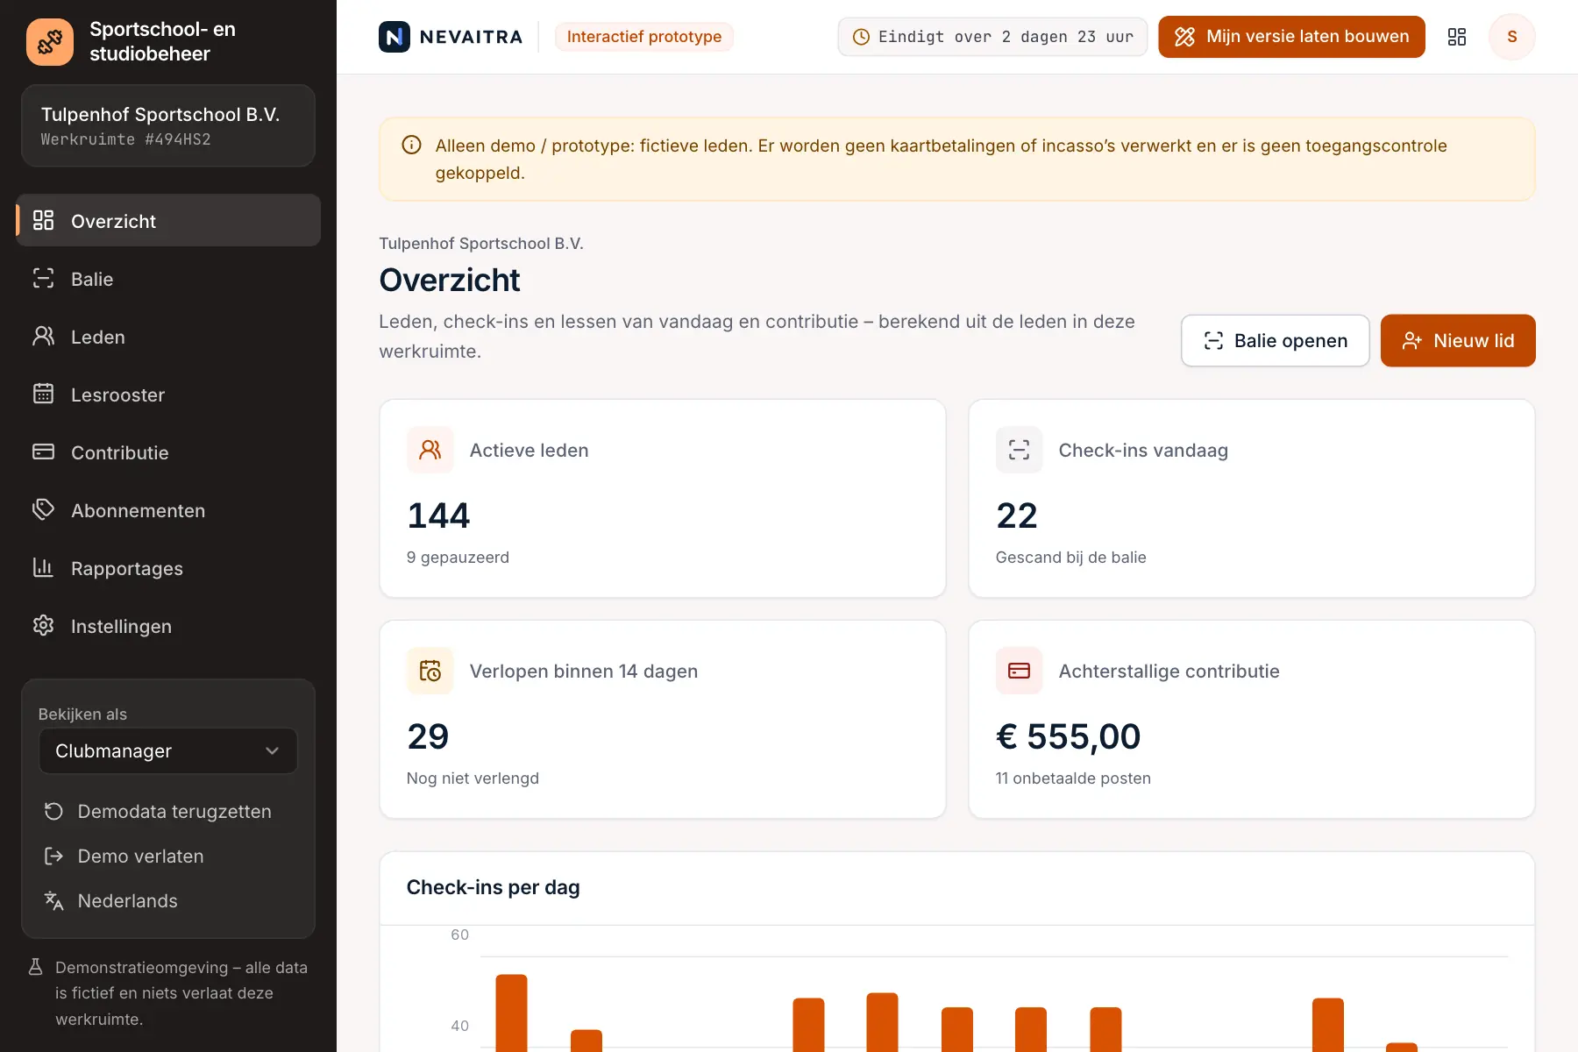Open the Tulpenhof Sportschool workspace selector
The height and width of the screenshot is (1052, 1578).
168,125
